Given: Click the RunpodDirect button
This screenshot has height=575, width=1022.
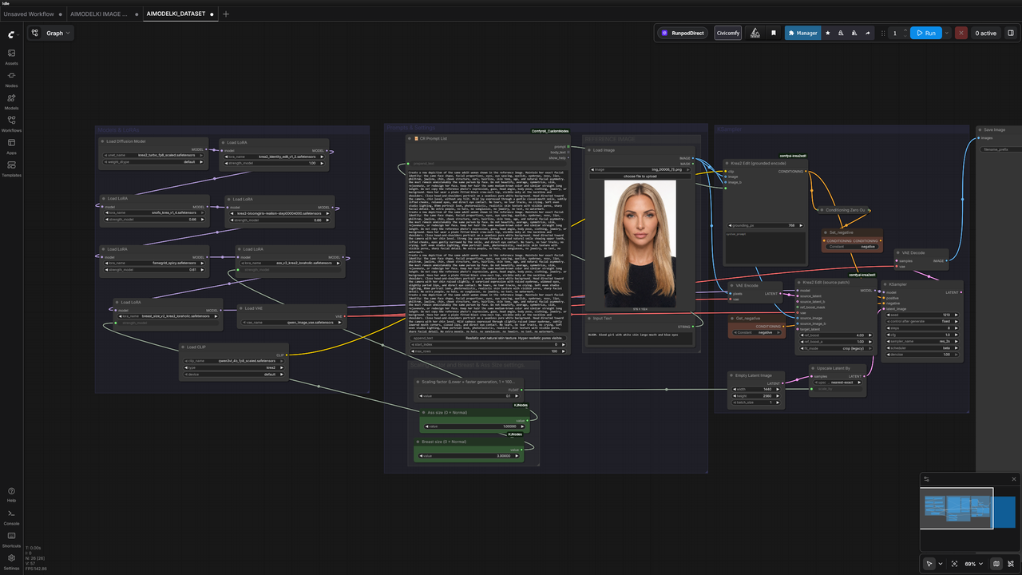Looking at the screenshot, I should pyautogui.click(x=682, y=33).
